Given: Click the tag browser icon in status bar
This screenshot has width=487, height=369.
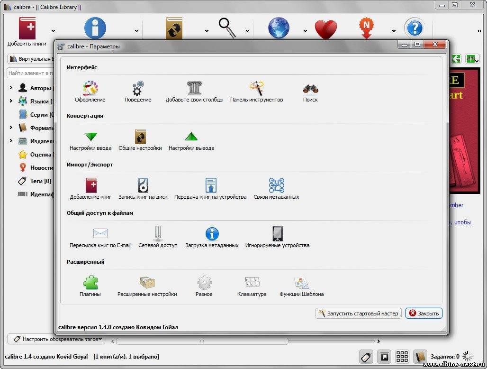Looking at the screenshot, I should [x=366, y=357].
